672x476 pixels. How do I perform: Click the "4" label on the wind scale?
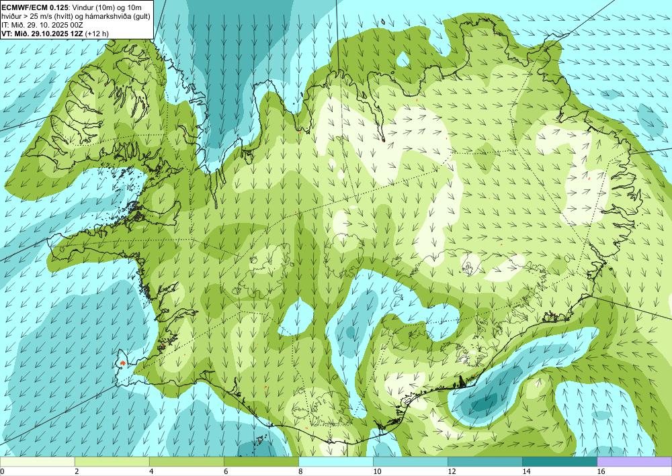point(151,471)
